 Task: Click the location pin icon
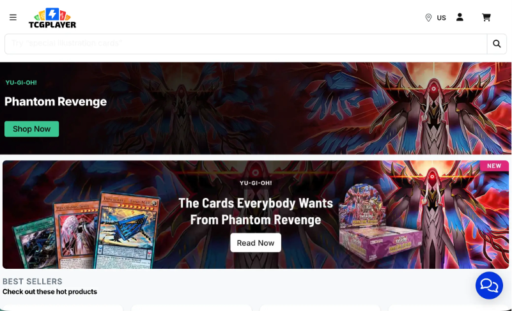tap(428, 18)
